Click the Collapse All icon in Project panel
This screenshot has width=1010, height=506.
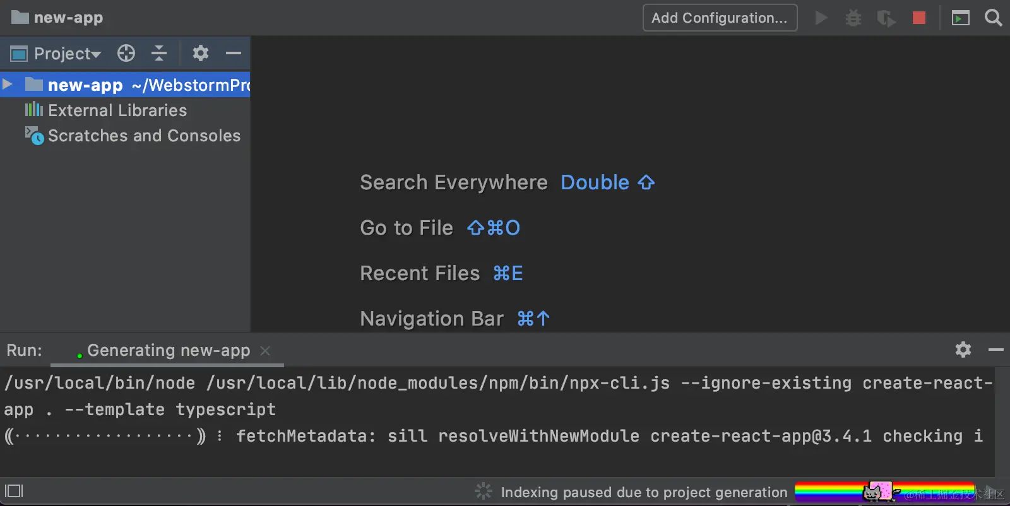(159, 53)
